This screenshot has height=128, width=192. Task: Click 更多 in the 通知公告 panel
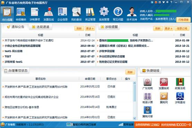90,28
